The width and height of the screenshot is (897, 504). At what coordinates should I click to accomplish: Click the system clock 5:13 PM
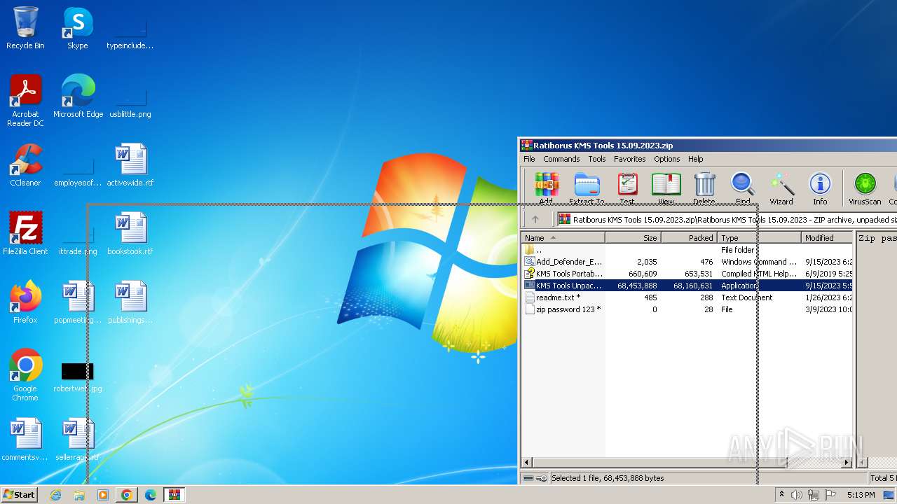[861, 495]
